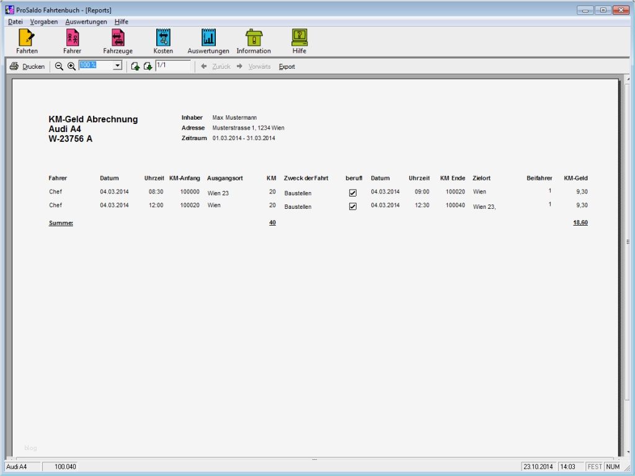Open the Hilfe computer icon
The height and width of the screenshot is (476, 635).
[300, 37]
